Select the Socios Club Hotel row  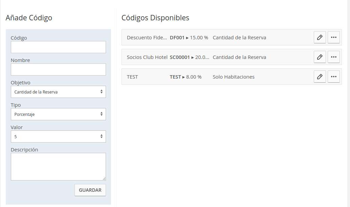[x=147, y=57]
